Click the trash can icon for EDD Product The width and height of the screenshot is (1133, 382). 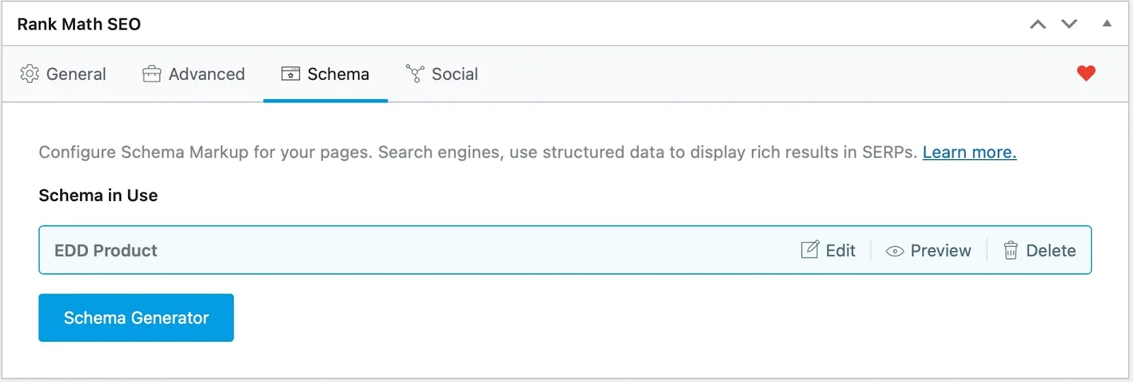click(x=1010, y=250)
